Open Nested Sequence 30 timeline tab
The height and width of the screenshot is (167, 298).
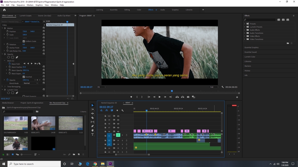109,103
